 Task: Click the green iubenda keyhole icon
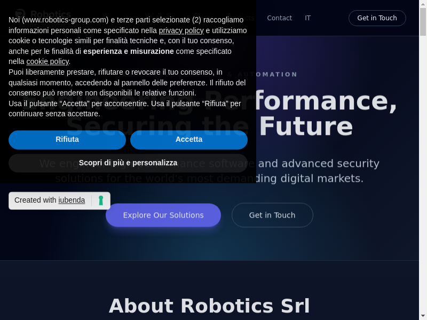click(x=101, y=201)
